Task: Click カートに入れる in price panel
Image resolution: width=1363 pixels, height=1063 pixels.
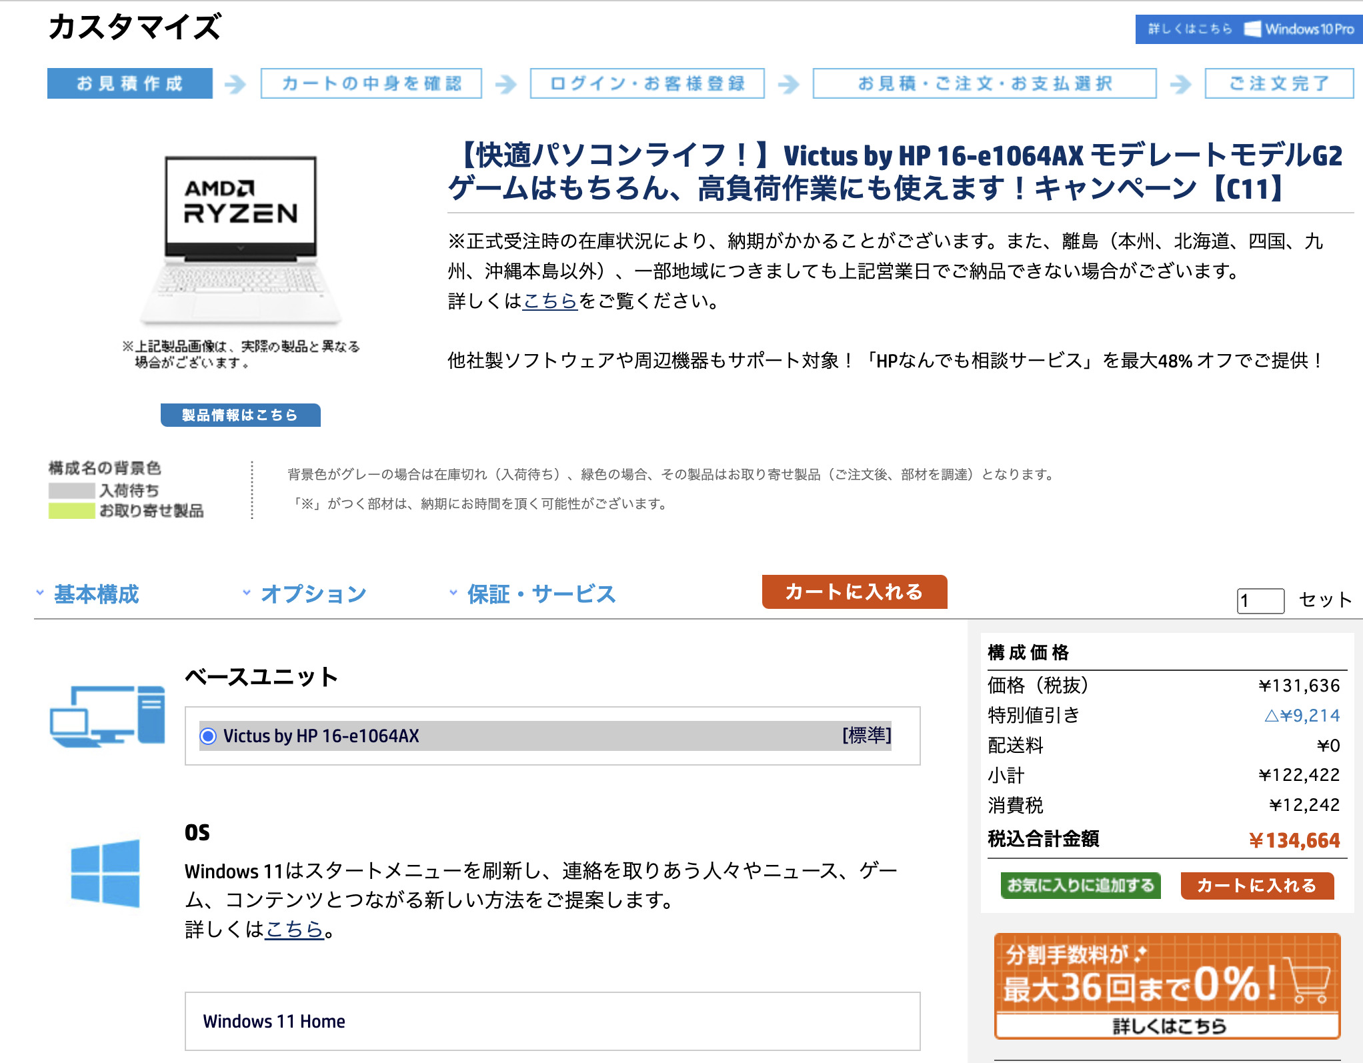Action: pyautogui.click(x=1257, y=886)
